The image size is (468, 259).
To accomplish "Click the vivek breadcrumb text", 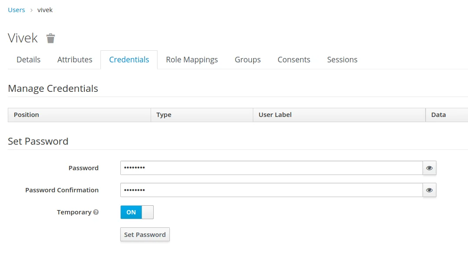I will (x=45, y=10).
